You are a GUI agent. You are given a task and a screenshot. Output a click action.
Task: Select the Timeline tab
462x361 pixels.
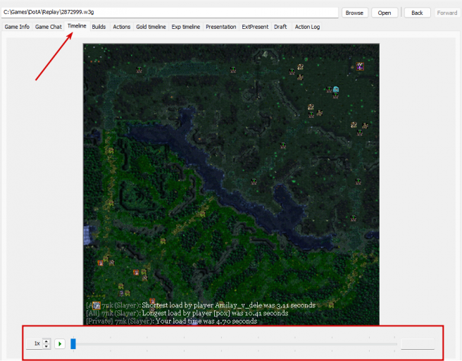click(x=77, y=26)
